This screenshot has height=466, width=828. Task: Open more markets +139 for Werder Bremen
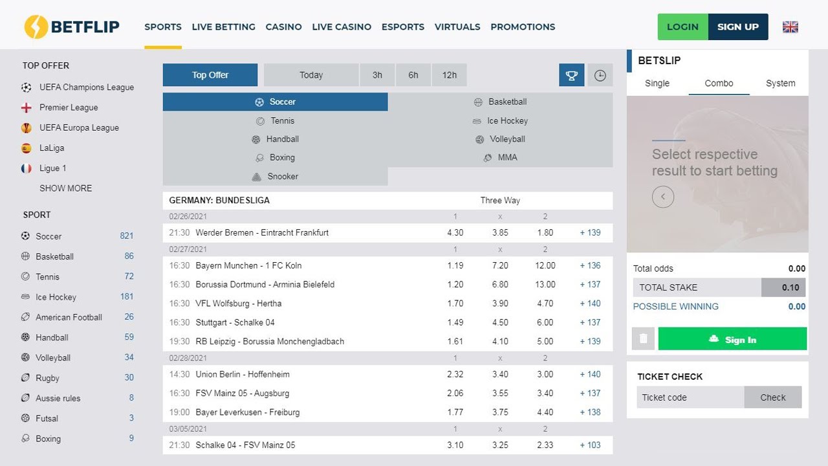click(590, 232)
